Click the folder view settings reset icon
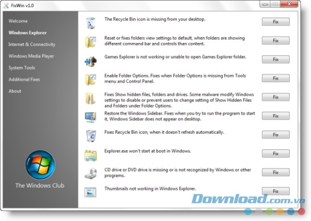This screenshot has height=221, width=311. click(91, 42)
